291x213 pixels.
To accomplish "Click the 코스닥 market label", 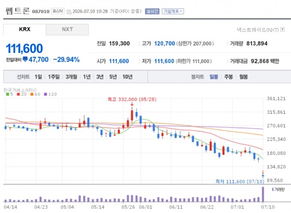I will point(57,11).
